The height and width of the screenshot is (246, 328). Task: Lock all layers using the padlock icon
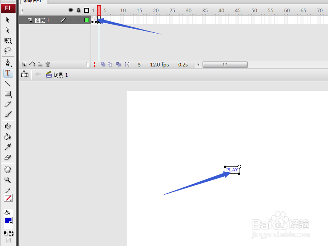coord(78,10)
